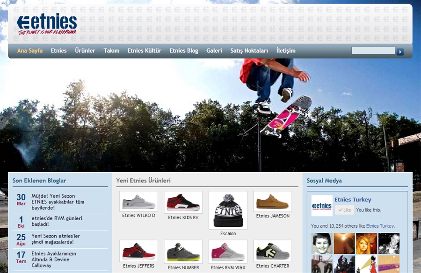Click the Etnies KIDS RV product name
The width and height of the screenshot is (421, 273).
tap(183, 217)
